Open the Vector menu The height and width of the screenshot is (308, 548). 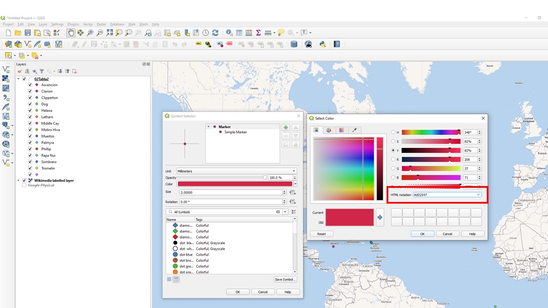[88, 24]
